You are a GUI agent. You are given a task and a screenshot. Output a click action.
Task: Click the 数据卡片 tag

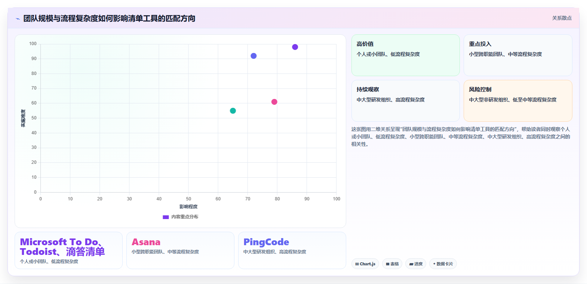pos(443,264)
